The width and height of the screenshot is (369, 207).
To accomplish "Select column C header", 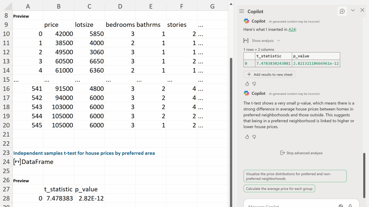I will tap(89, 6).
